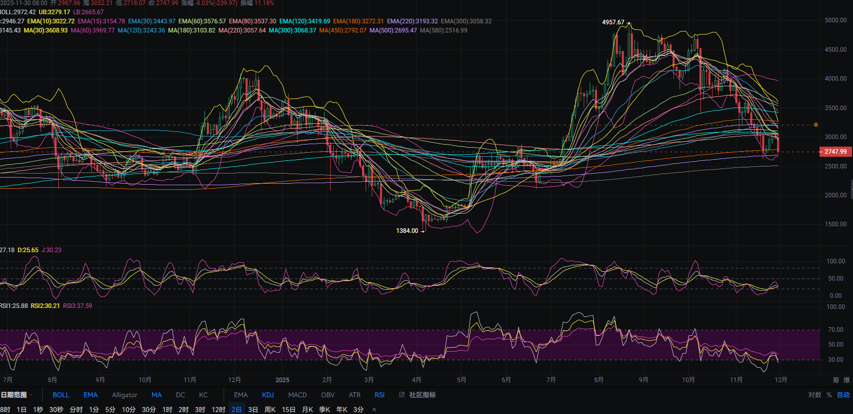Screen dimensions: 853x414
Task: Turn on the MACD sub-indicator
Action: (x=297, y=395)
